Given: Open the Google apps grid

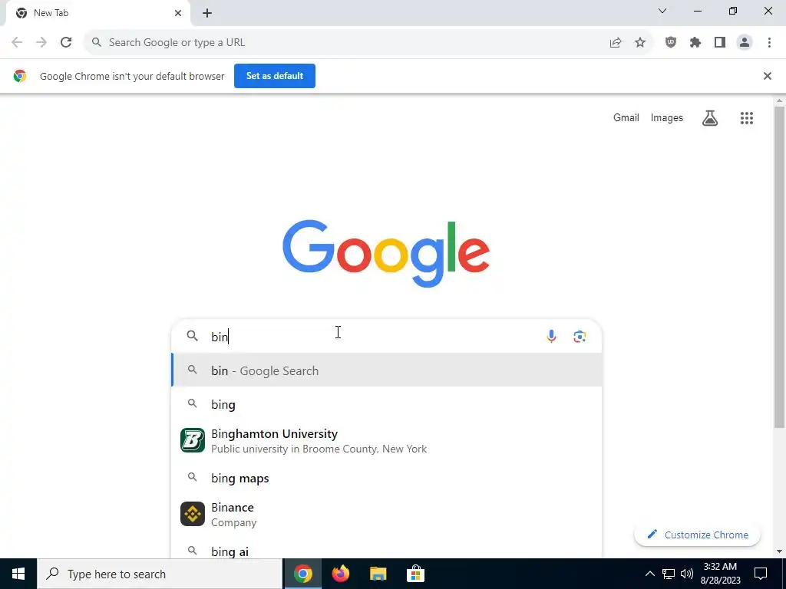Looking at the screenshot, I should (x=747, y=118).
